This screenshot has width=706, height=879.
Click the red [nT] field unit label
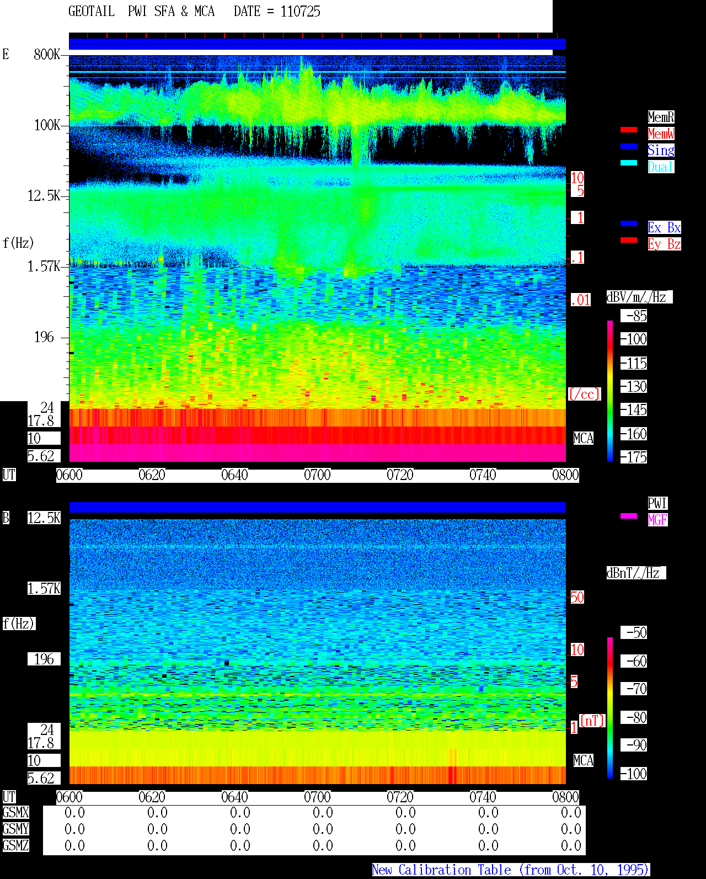pos(592,721)
